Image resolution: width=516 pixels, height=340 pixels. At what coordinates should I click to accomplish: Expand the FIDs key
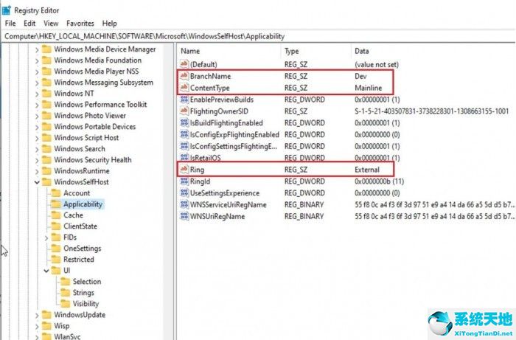[46, 237]
